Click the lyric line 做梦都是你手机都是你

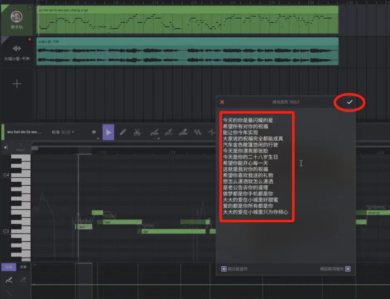pos(248,194)
